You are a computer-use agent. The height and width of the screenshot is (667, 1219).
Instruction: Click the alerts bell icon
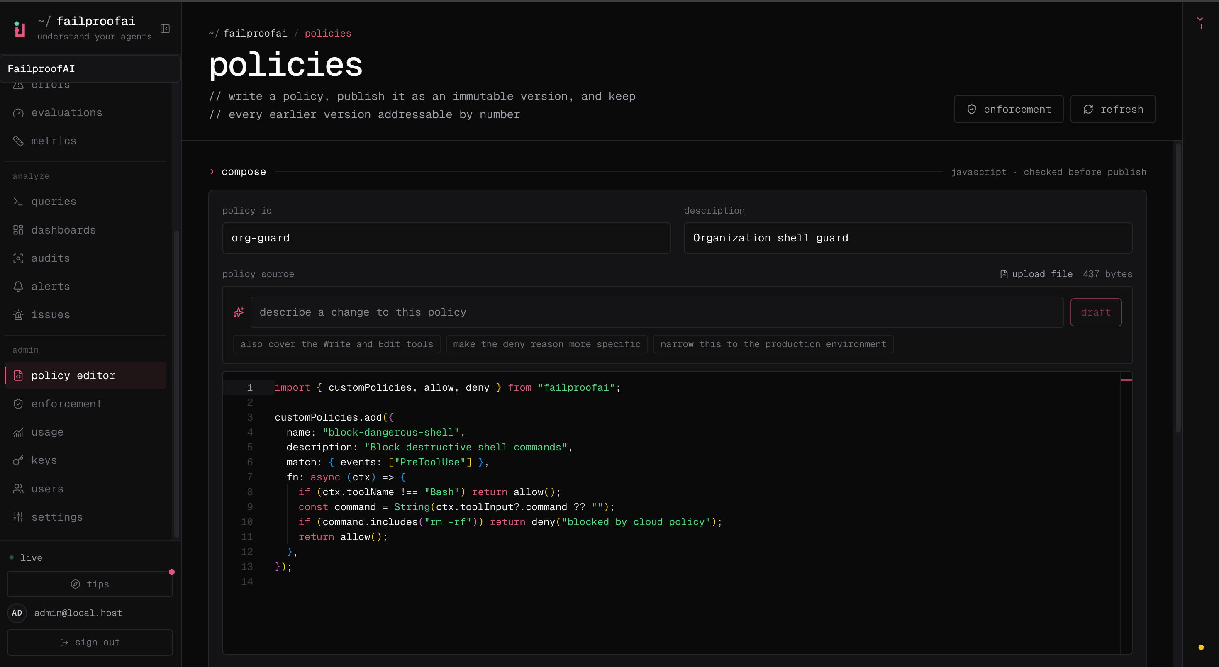point(18,287)
